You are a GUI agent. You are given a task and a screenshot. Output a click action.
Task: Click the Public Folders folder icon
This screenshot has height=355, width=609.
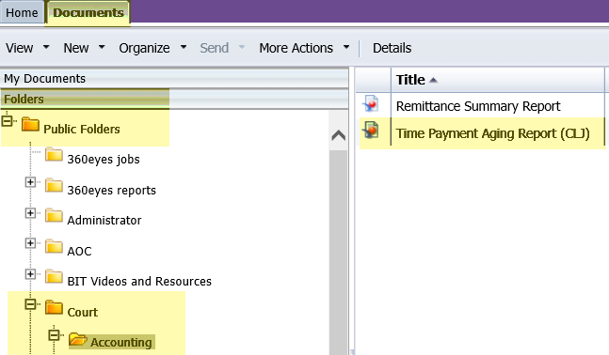[x=30, y=124]
